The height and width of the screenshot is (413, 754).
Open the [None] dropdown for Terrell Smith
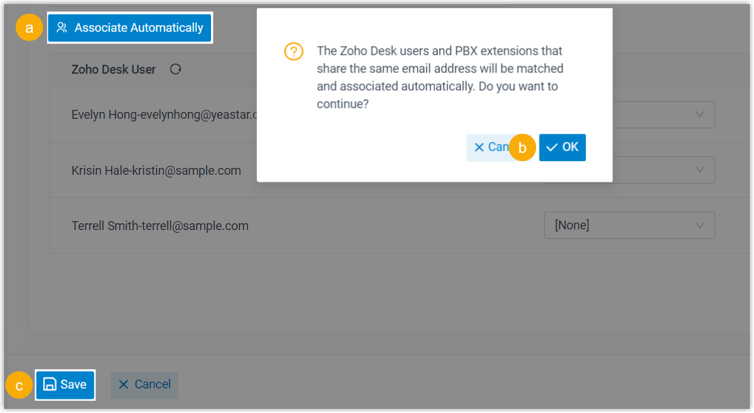[629, 225]
